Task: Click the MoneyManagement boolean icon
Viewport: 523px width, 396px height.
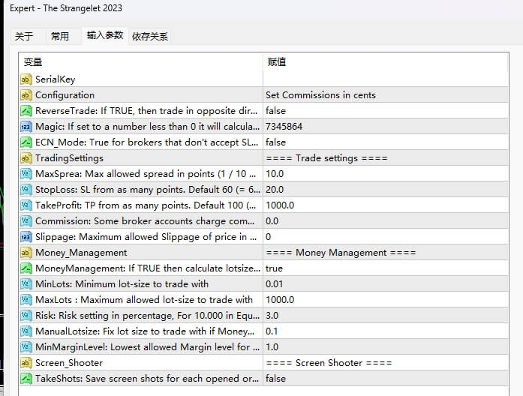Action: pyautogui.click(x=26, y=268)
